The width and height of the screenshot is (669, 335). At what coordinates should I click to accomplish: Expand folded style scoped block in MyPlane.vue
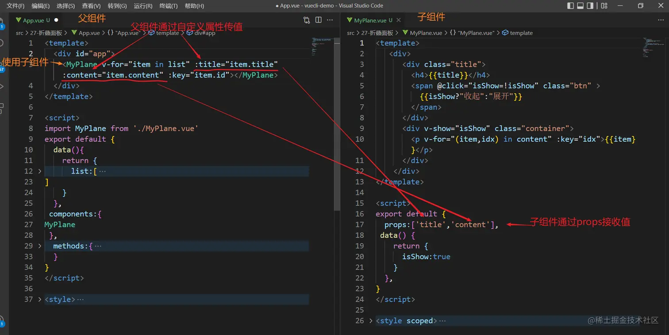(x=371, y=321)
